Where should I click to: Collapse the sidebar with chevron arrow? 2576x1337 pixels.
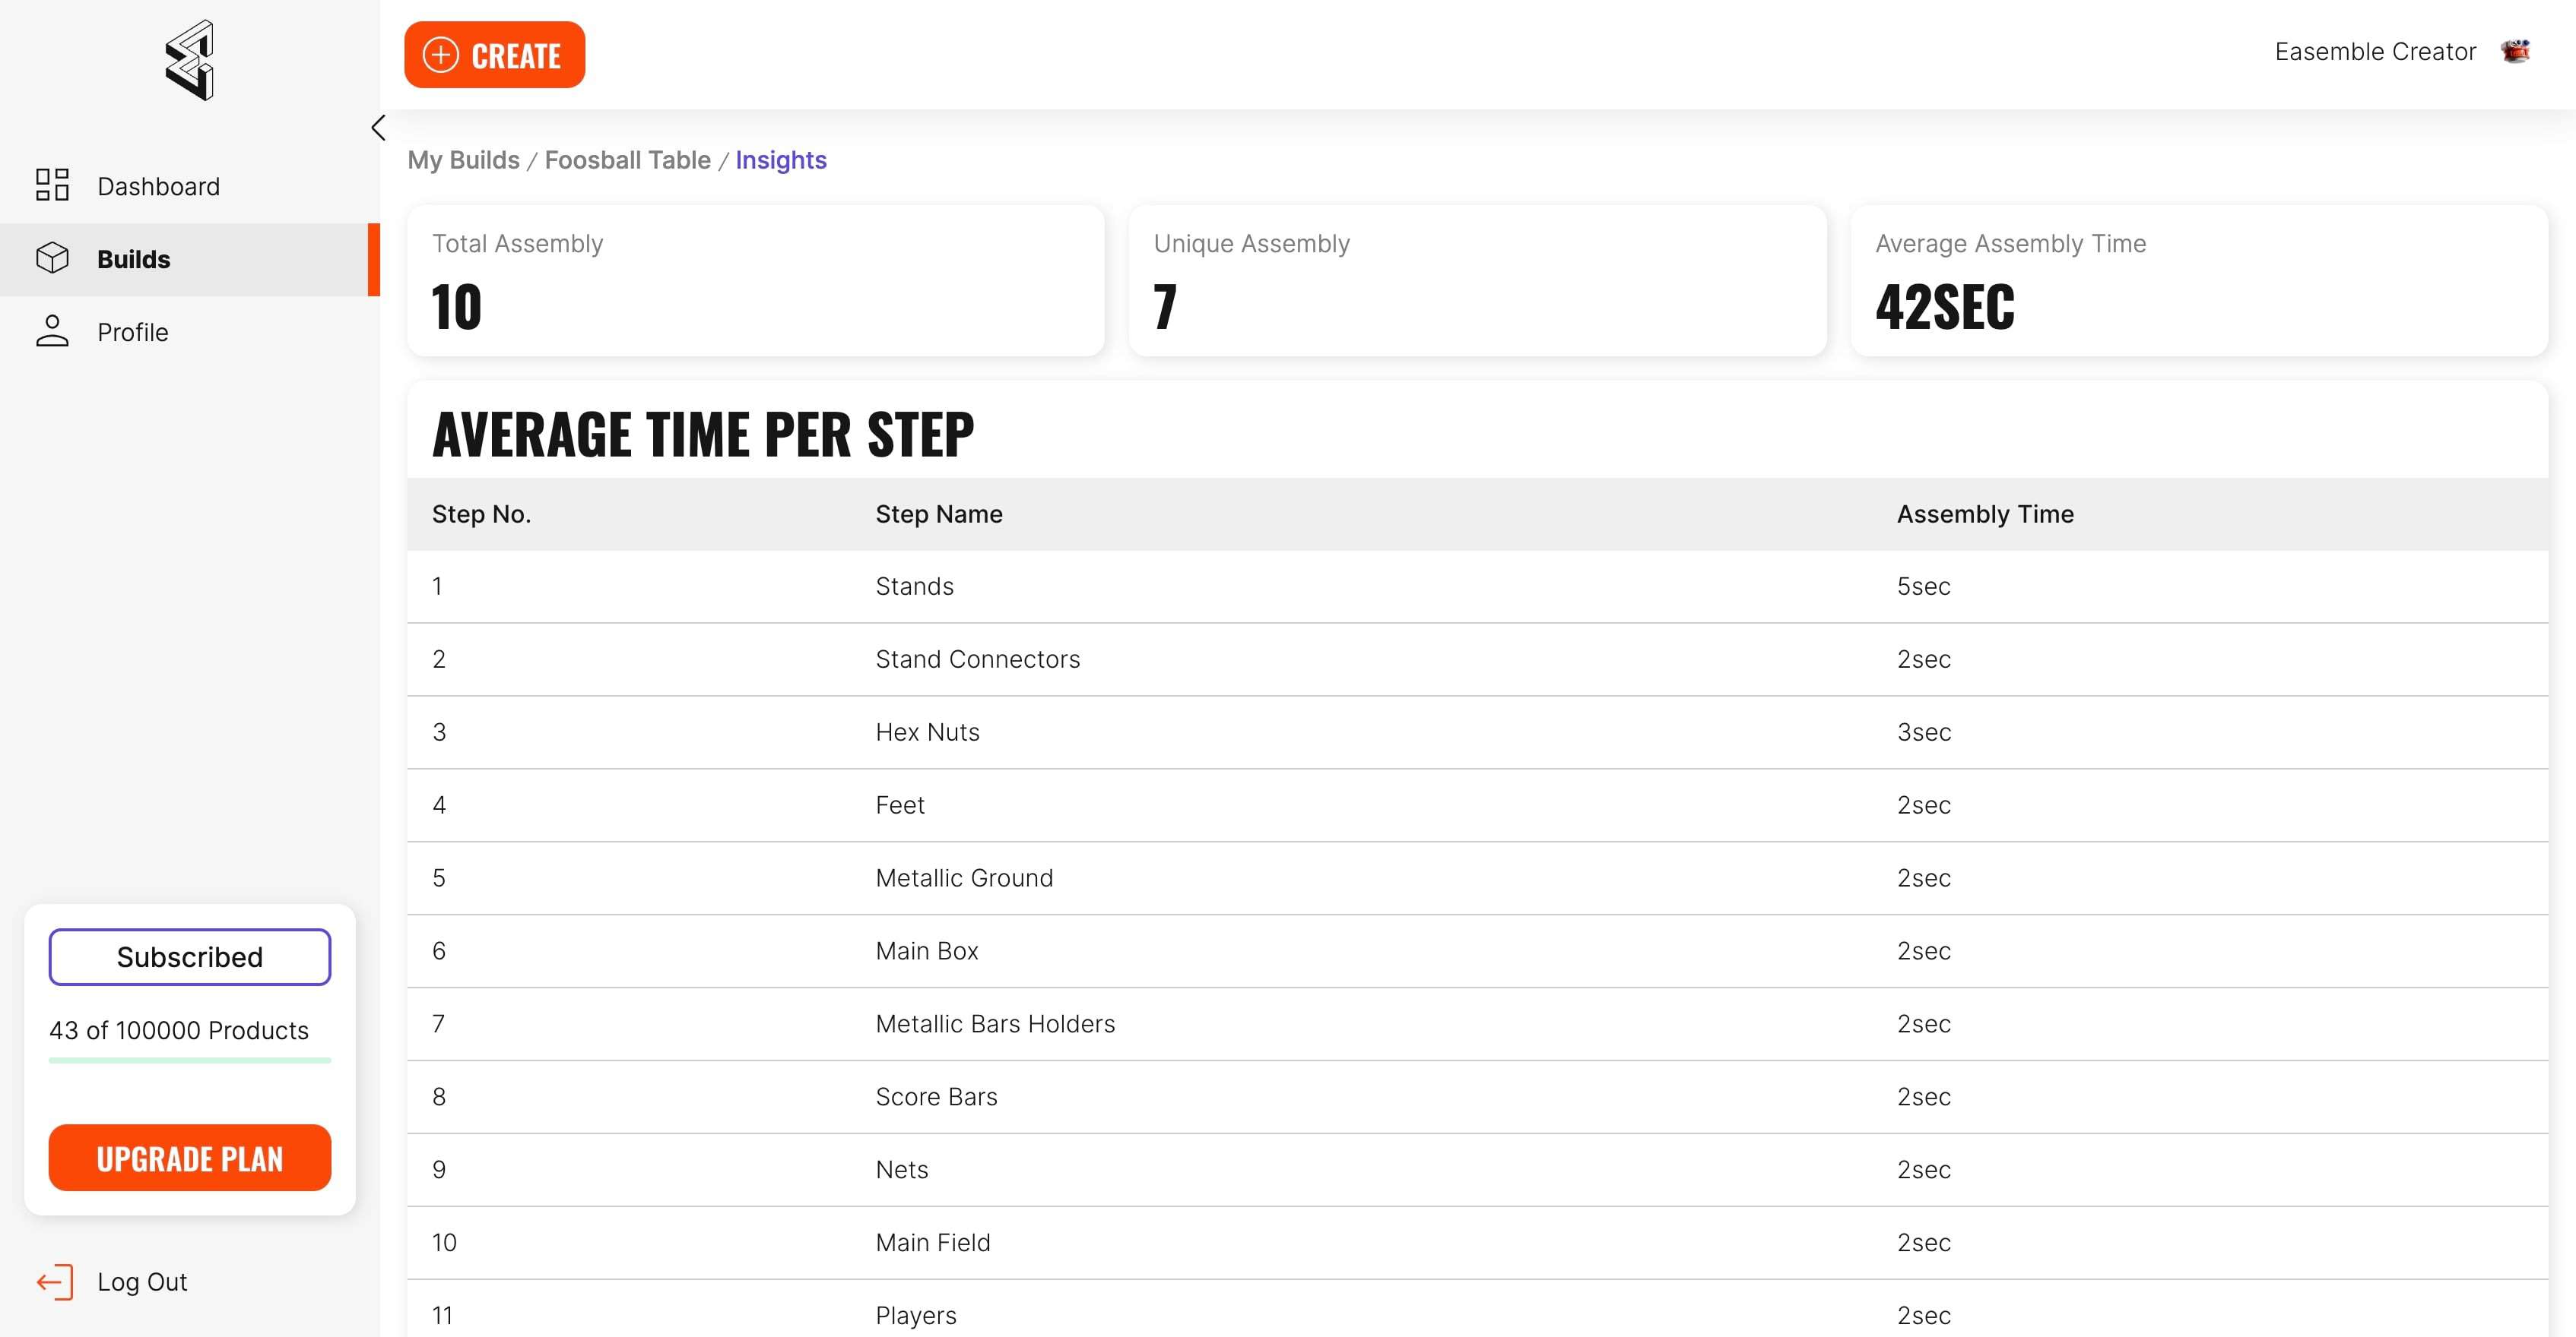(x=378, y=128)
